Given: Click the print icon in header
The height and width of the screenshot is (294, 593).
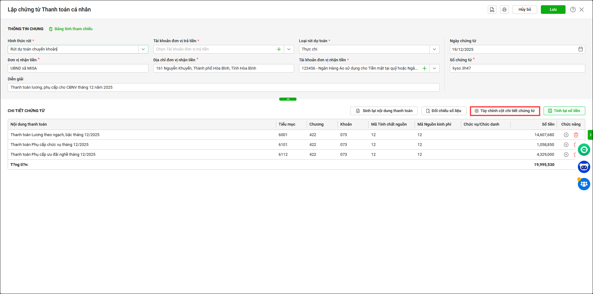Looking at the screenshot, I should pos(504,10).
